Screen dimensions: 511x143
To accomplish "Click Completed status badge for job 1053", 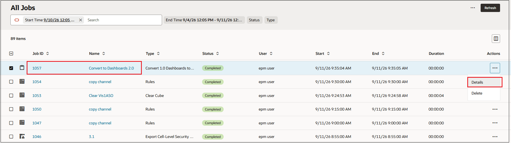I will [213, 96].
